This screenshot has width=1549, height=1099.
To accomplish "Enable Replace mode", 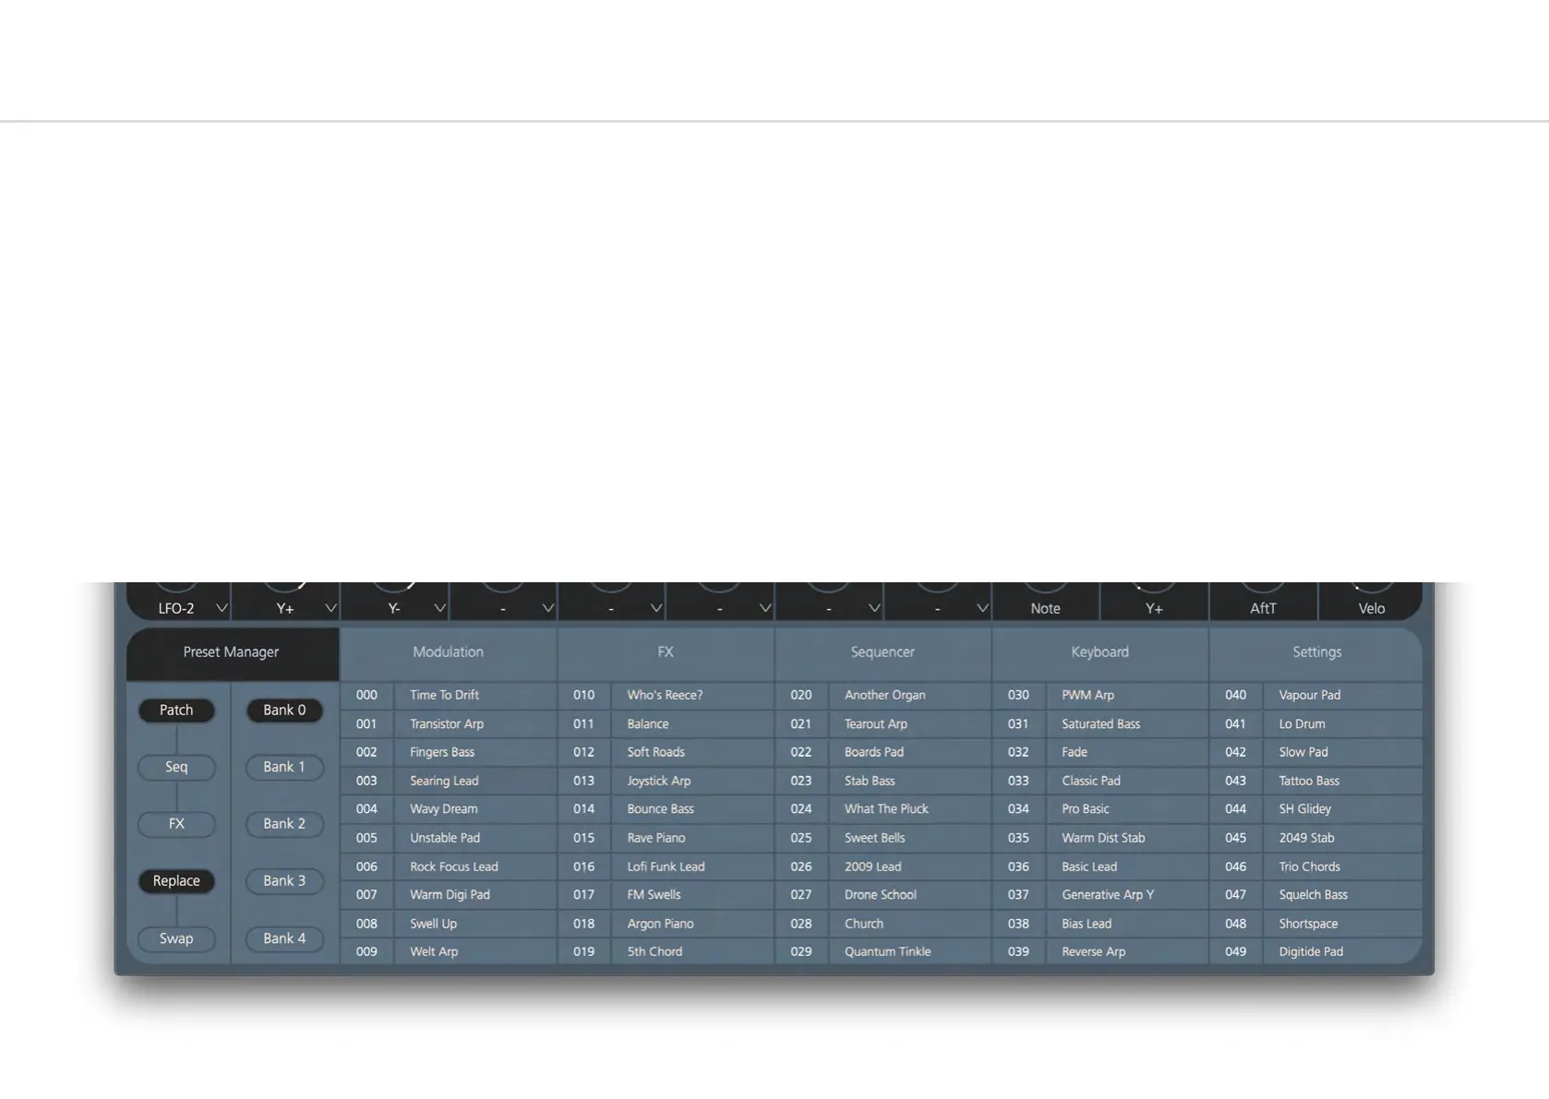I will click(x=176, y=881).
